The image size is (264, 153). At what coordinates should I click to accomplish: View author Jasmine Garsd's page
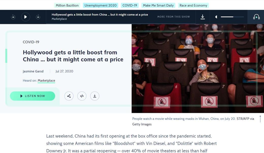33,71
